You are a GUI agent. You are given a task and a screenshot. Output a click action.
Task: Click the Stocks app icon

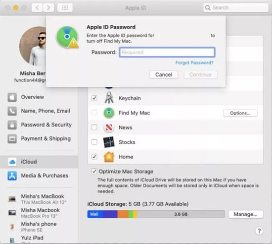(x=109, y=142)
